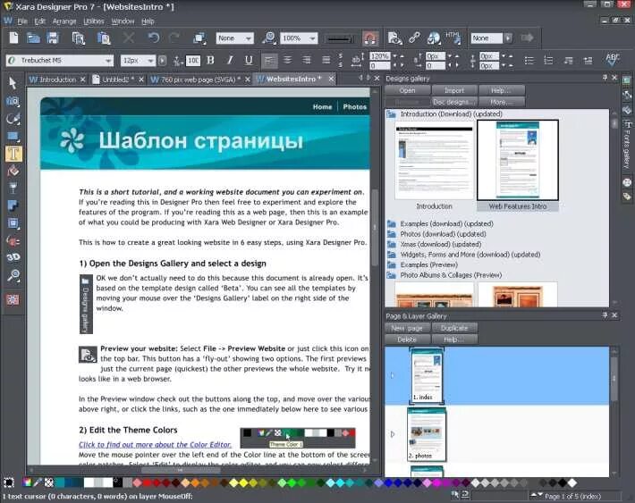Toggle Bold formatting
The height and width of the screenshot is (503, 635).
point(210,60)
